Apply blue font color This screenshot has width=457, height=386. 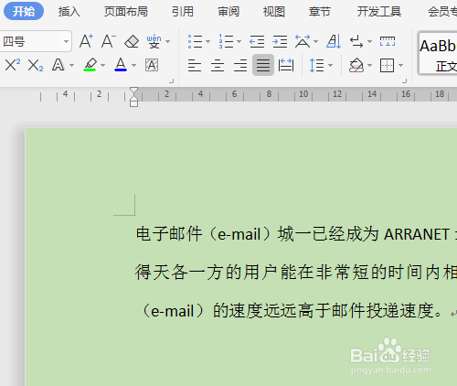pyautogui.click(x=121, y=65)
